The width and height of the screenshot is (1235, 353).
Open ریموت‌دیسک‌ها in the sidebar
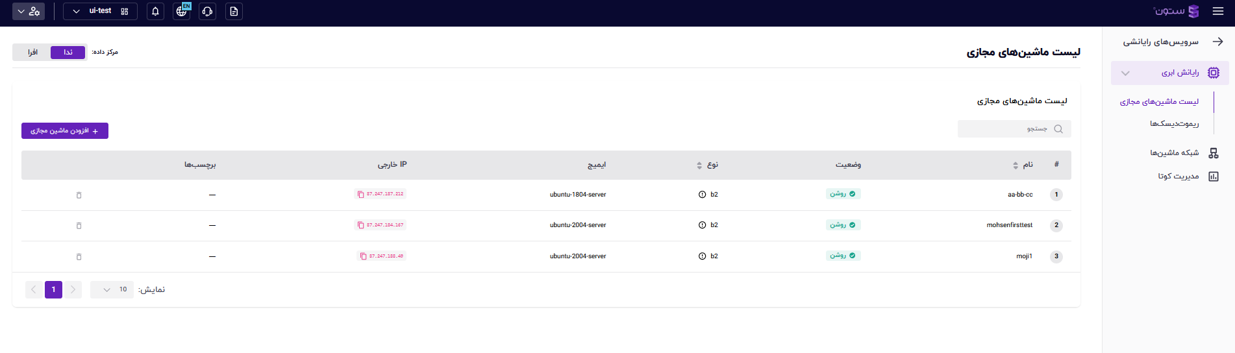coord(1174,124)
